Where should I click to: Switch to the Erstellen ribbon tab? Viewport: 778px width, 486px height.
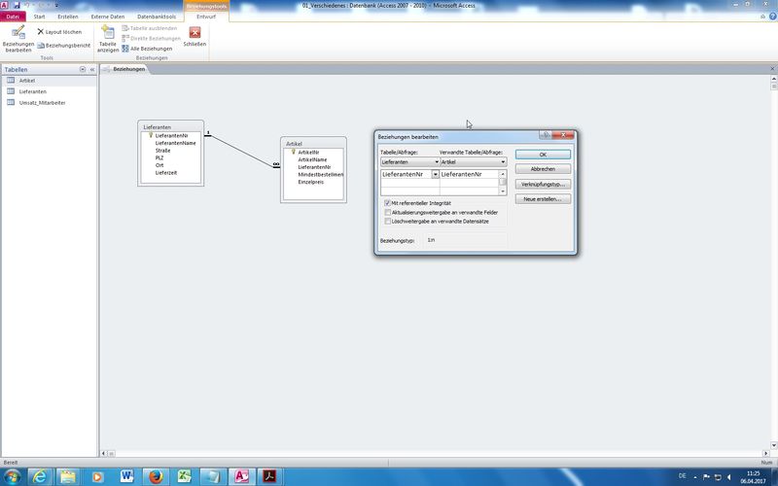(x=68, y=17)
